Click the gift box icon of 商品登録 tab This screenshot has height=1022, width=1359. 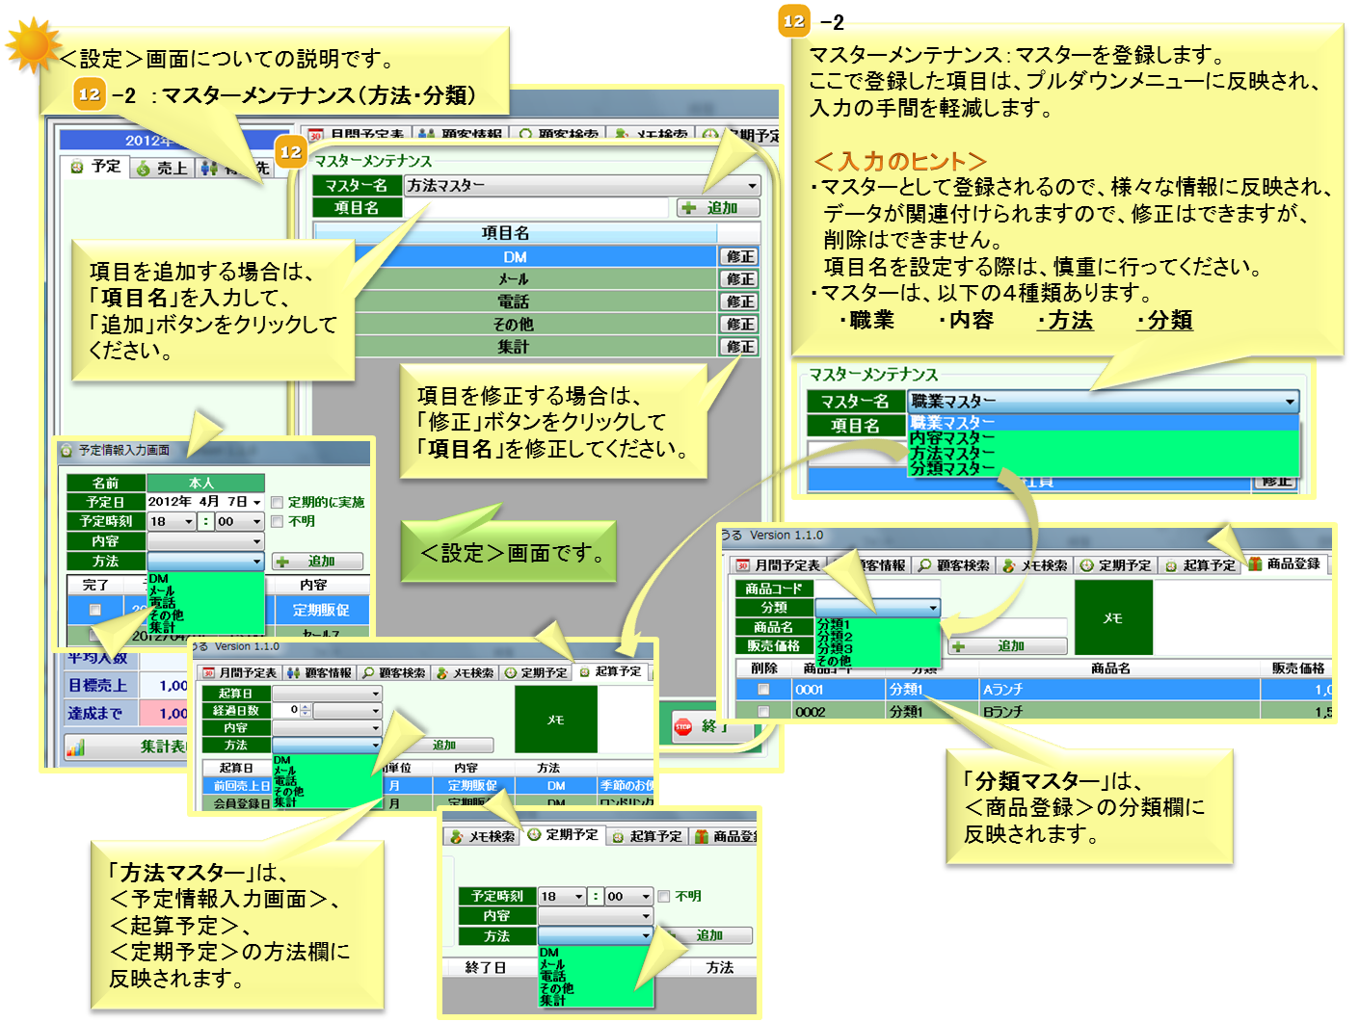(1255, 564)
